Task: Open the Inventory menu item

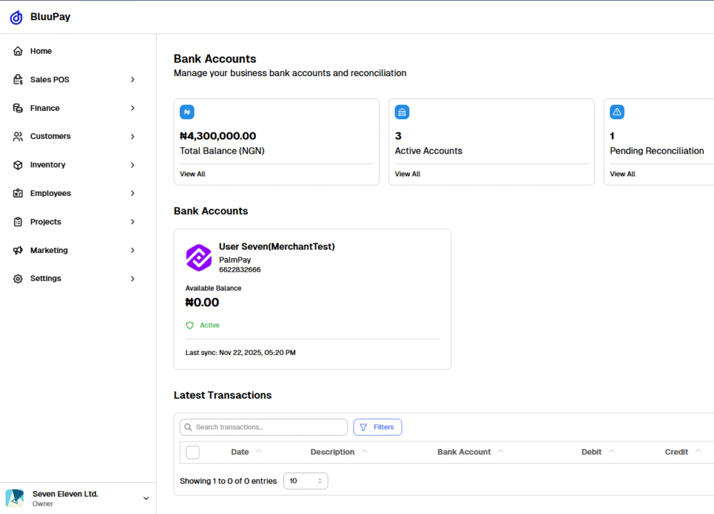Action: click(47, 165)
